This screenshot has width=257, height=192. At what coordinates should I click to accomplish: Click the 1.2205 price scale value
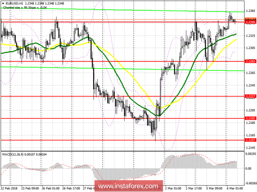click(x=250, y=110)
